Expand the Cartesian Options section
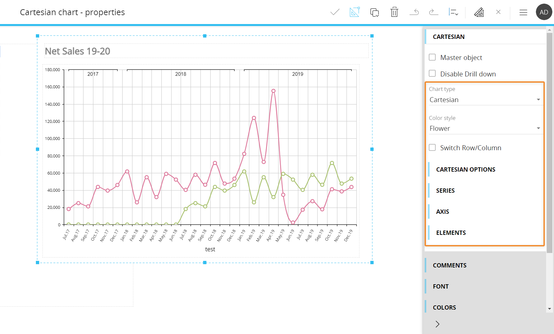The width and height of the screenshot is (554, 334). coord(465,169)
